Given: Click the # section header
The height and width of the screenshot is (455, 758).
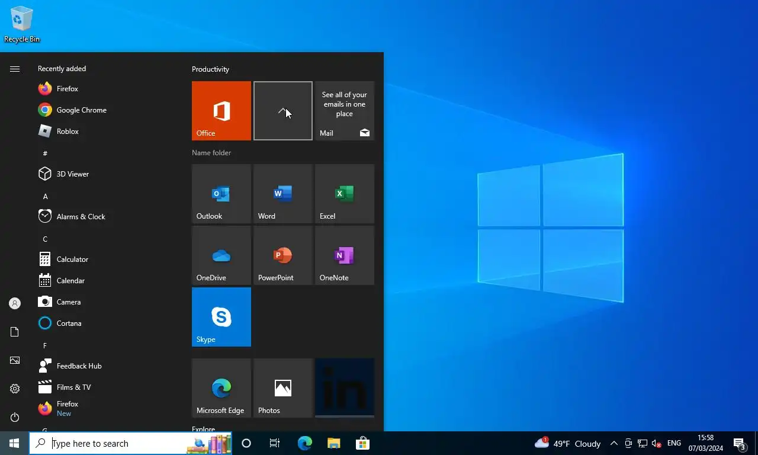Looking at the screenshot, I should [45, 153].
